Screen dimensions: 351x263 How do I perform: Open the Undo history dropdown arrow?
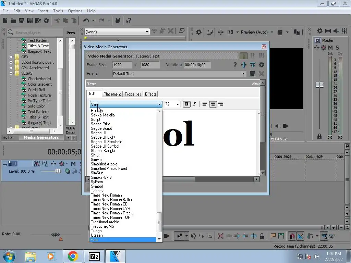(x=93, y=21)
